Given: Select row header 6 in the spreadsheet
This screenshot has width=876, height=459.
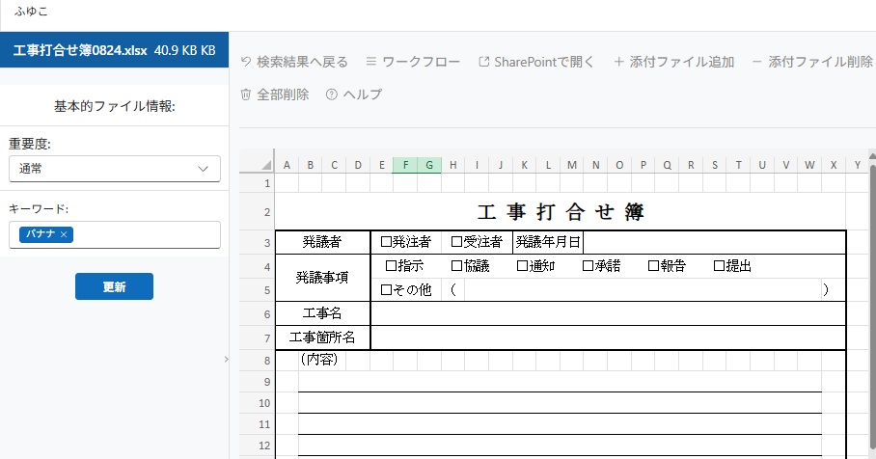Looking at the screenshot, I should point(265,314).
